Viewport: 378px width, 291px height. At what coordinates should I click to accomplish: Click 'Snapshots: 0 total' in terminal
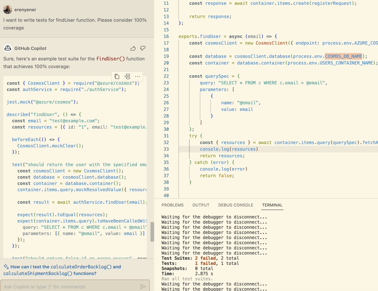(x=187, y=268)
